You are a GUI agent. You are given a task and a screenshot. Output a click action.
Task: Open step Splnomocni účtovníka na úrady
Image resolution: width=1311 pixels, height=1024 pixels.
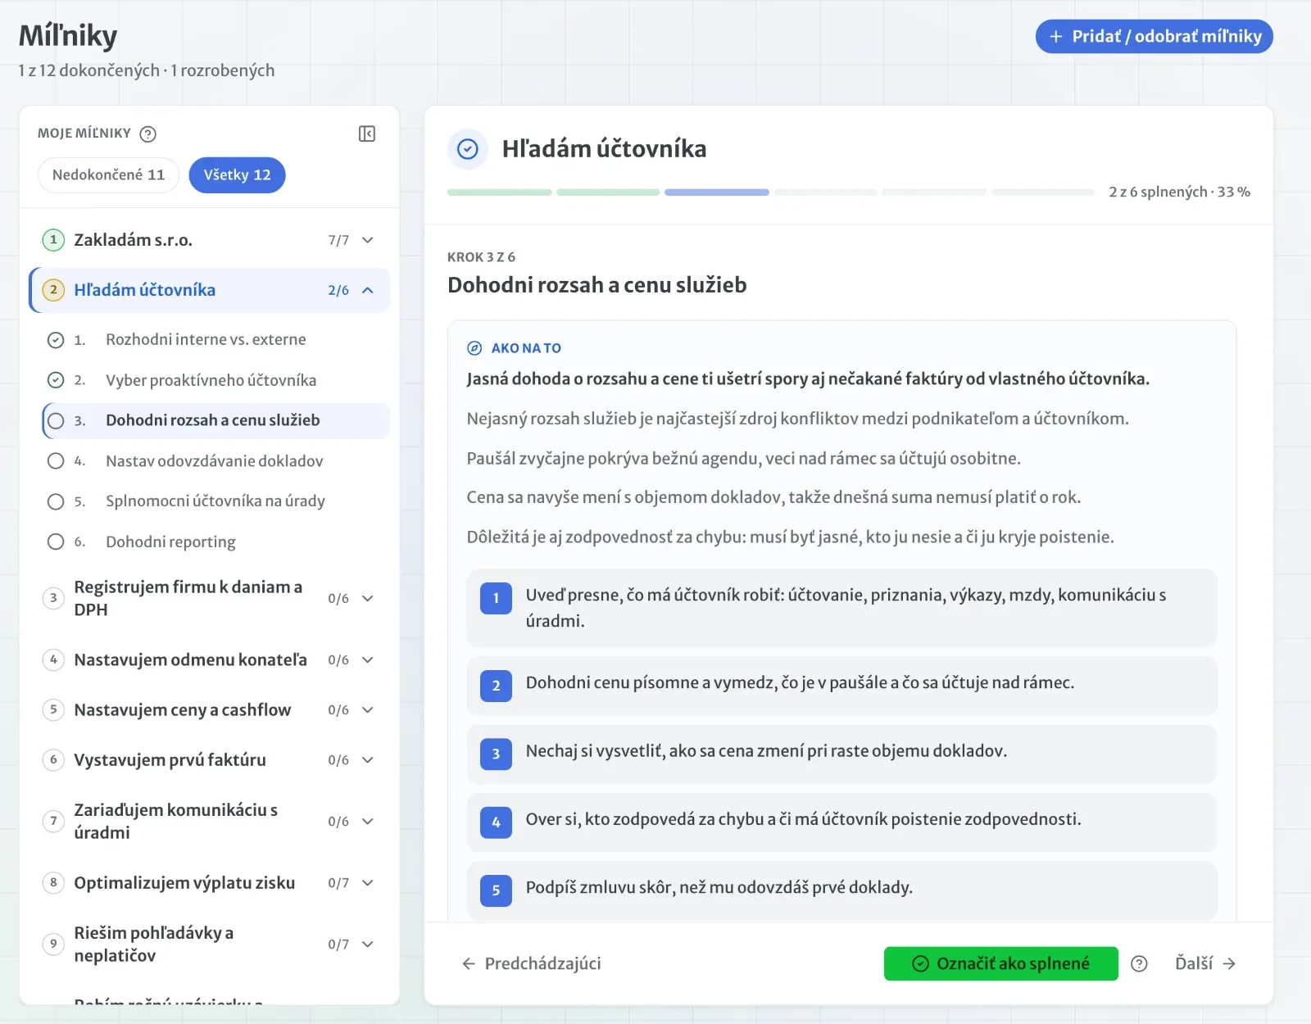point(215,501)
